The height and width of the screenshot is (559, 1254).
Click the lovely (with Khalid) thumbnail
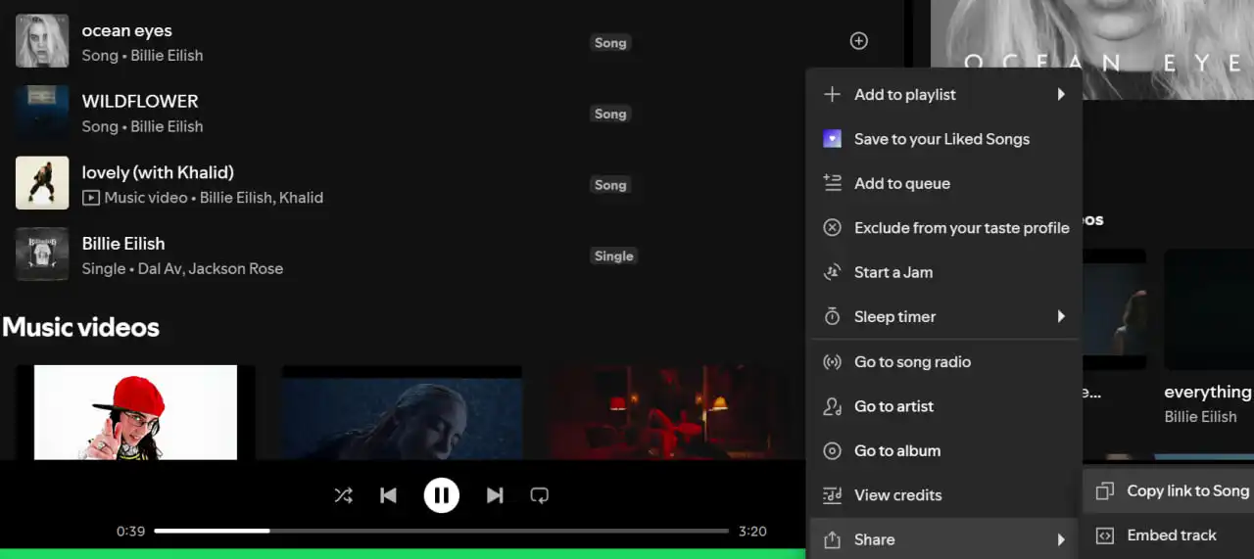(42, 183)
